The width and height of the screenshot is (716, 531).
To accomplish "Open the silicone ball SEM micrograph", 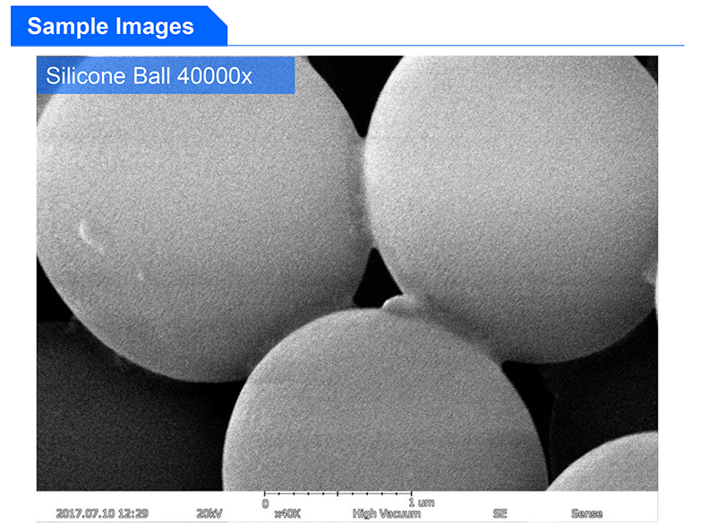I will (x=347, y=273).
